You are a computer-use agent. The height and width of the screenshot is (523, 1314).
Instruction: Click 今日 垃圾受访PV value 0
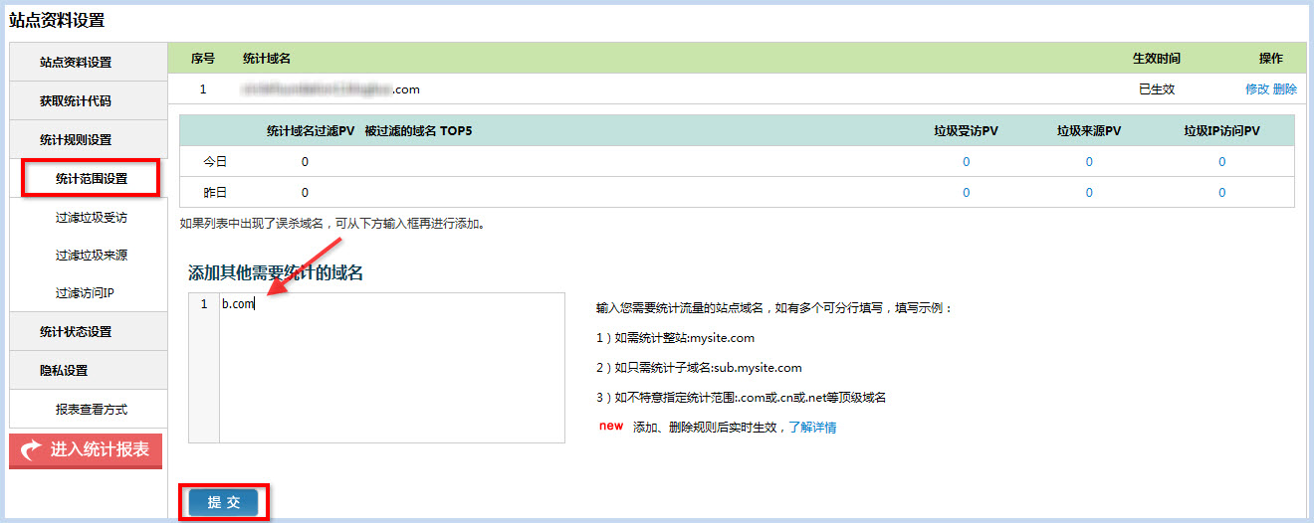[967, 161]
